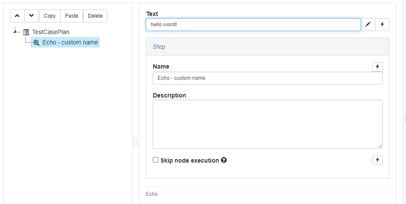Open the Skip node execution help icon
Screen dimensions: 406x204
[x=224, y=160]
